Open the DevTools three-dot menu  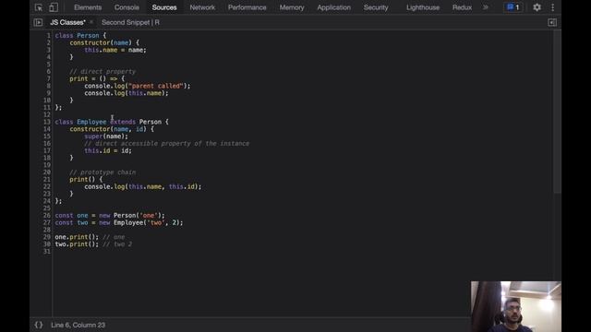coord(552,7)
